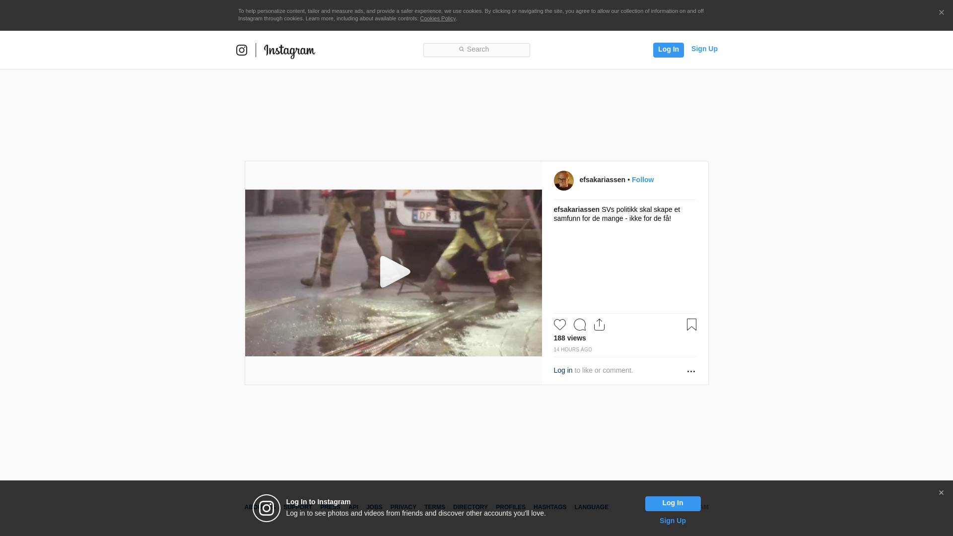Like the post with the heart icon

560,325
